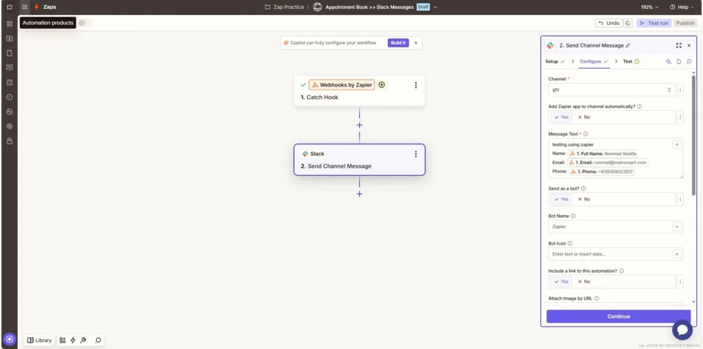Viewport: 703px width, 349px height.
Task: Select No for Send as a bot
Action: [x=584, y=199]
